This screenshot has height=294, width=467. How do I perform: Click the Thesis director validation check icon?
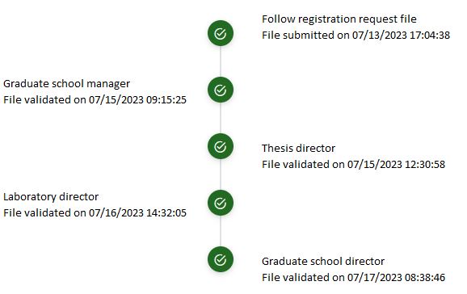tap(221, 146)
